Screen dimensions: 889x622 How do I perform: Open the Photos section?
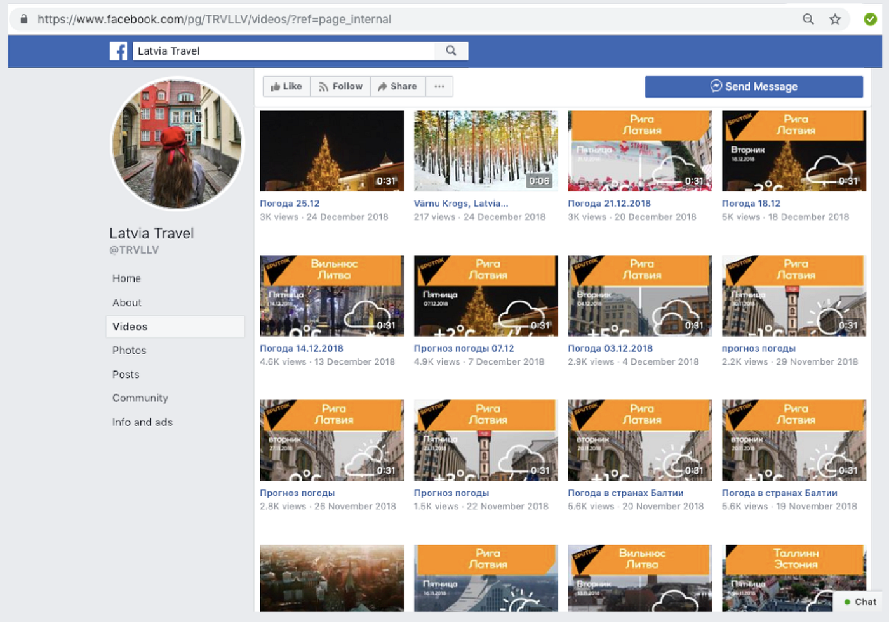point(129,350)
